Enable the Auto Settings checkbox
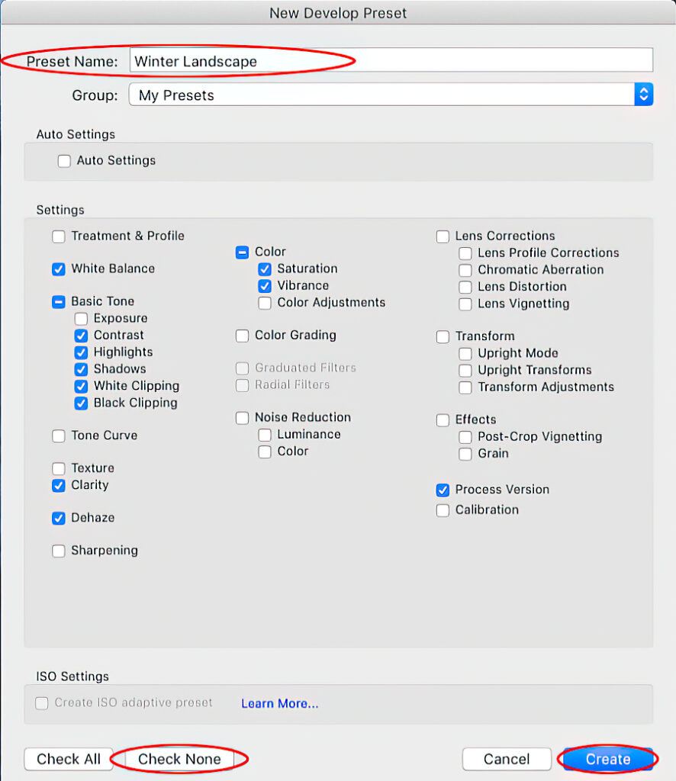This screenshot has width=676, height=781. point(64,161)
